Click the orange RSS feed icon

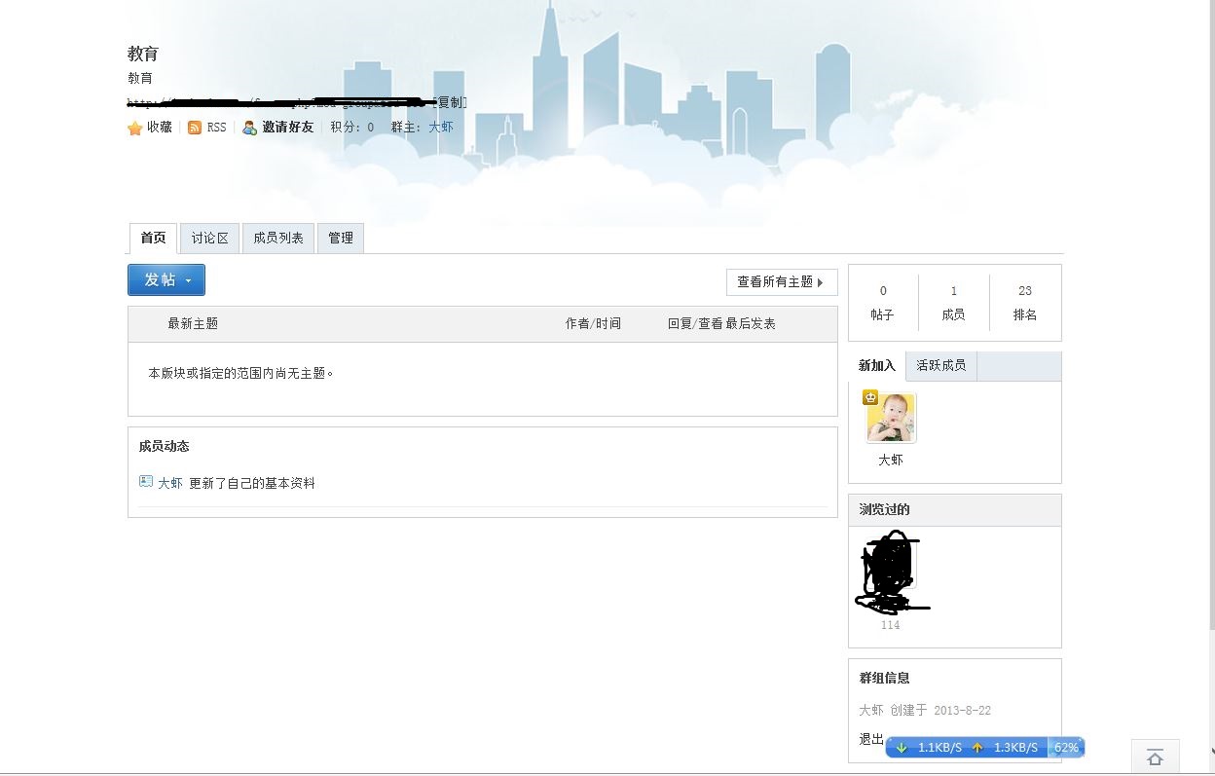point(195,128)
